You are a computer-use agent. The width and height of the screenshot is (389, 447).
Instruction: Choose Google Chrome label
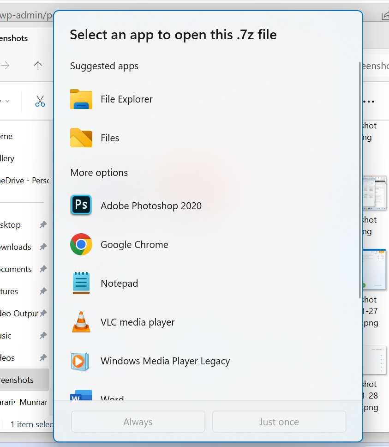tap(134, 245)
